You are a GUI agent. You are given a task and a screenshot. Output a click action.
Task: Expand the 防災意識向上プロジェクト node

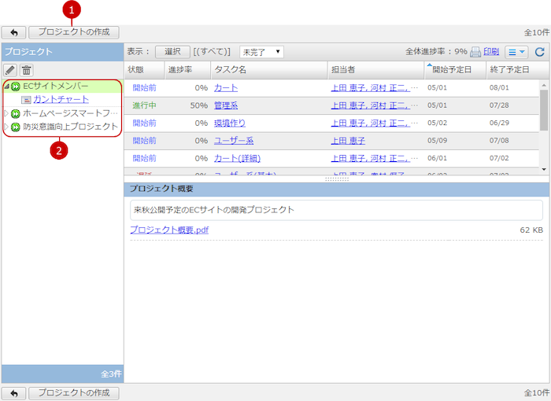(x=6, y=127)
